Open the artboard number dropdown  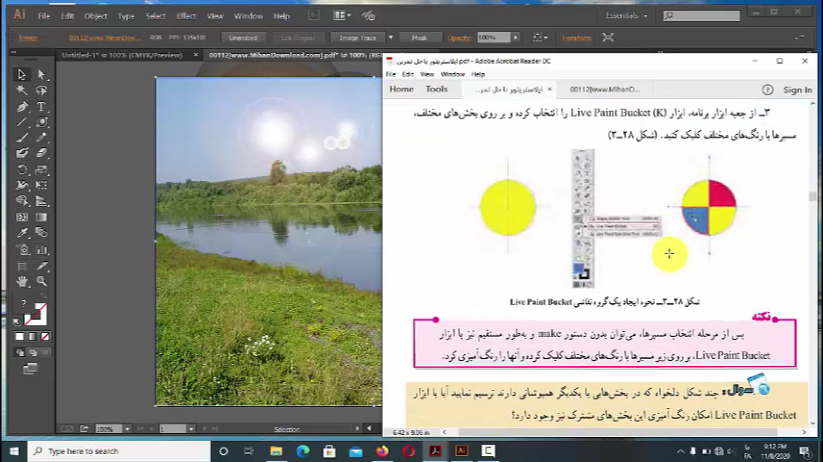click(191, 429)
